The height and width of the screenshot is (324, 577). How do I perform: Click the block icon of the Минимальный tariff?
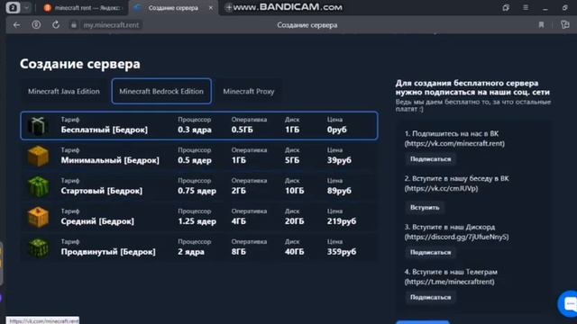pos(38,156)
